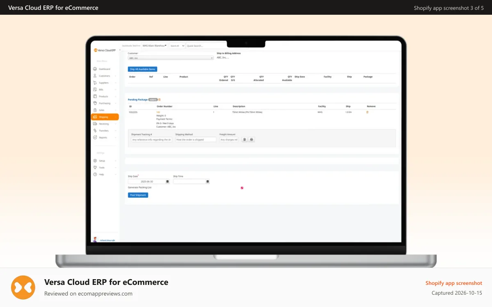Click the Suppliers cart icon

pos(95,83)
